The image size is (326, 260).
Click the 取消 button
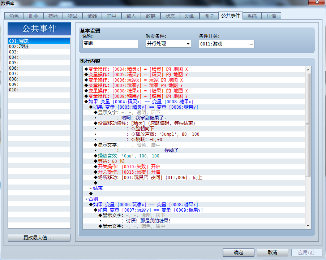tap(273, 252)
